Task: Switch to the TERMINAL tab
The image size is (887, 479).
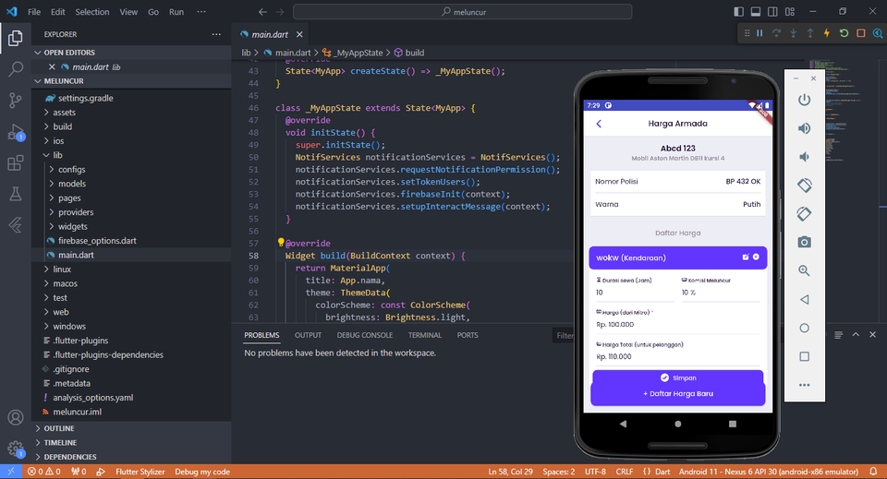Action: [425, 335]
